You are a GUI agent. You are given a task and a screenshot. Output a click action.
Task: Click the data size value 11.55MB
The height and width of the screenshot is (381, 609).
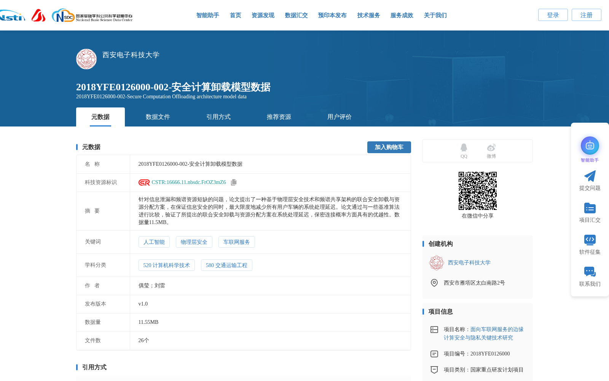pos(148,322)
